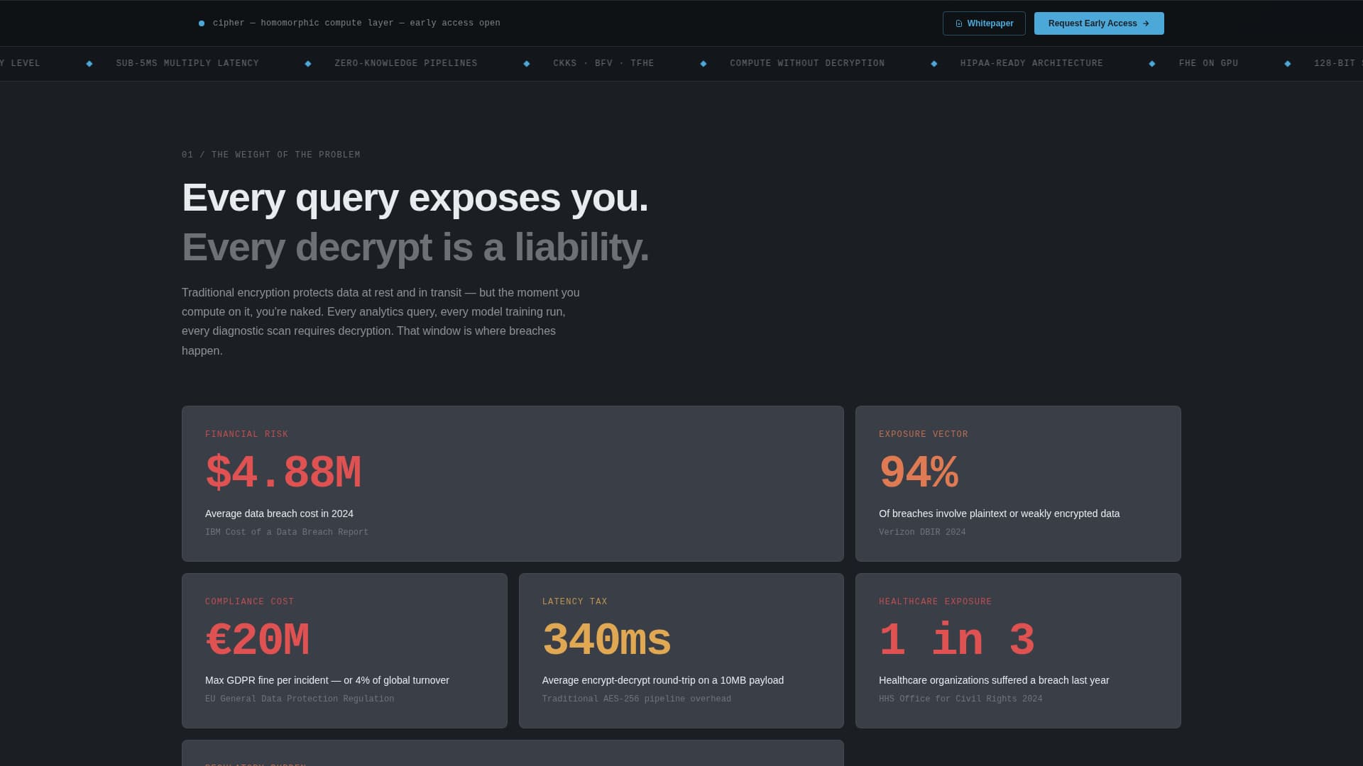Click the Traditional encryption intro paragraph
The image size is (1363, 766).
(381, 321)
